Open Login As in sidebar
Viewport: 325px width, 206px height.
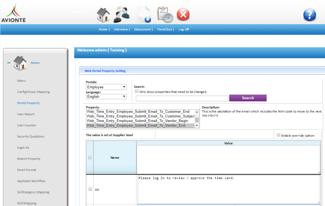(23, 148)
